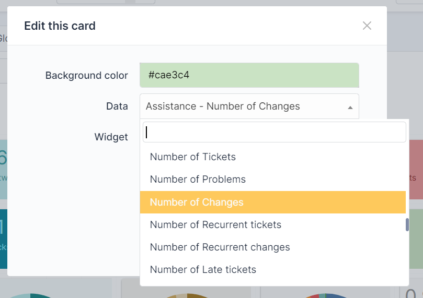Click the green dashboard card on the right

coord(416,239)
